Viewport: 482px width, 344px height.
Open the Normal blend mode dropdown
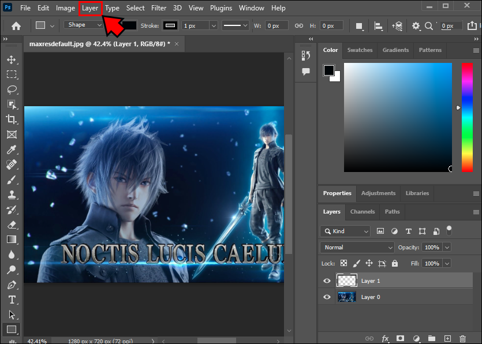point(357,247)
